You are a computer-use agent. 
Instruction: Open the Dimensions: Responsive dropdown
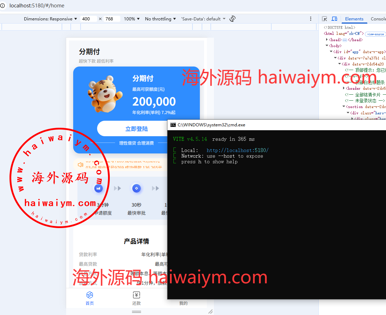(x=50, y=19)
